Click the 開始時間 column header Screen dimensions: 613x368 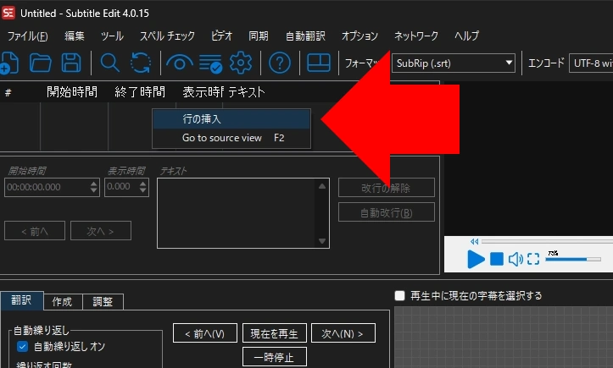[72, 92]
